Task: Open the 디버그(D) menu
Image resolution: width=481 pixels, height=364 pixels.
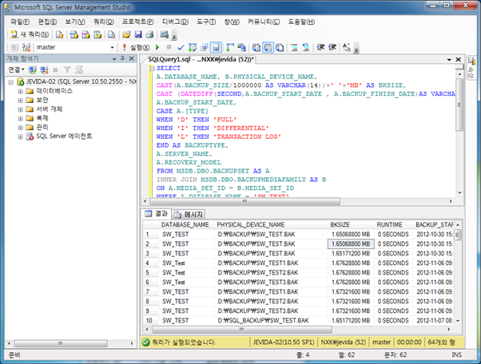Action: pyautogui.click(x=175, y=22)
